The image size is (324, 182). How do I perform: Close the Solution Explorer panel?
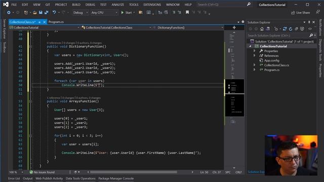(314, 22)
